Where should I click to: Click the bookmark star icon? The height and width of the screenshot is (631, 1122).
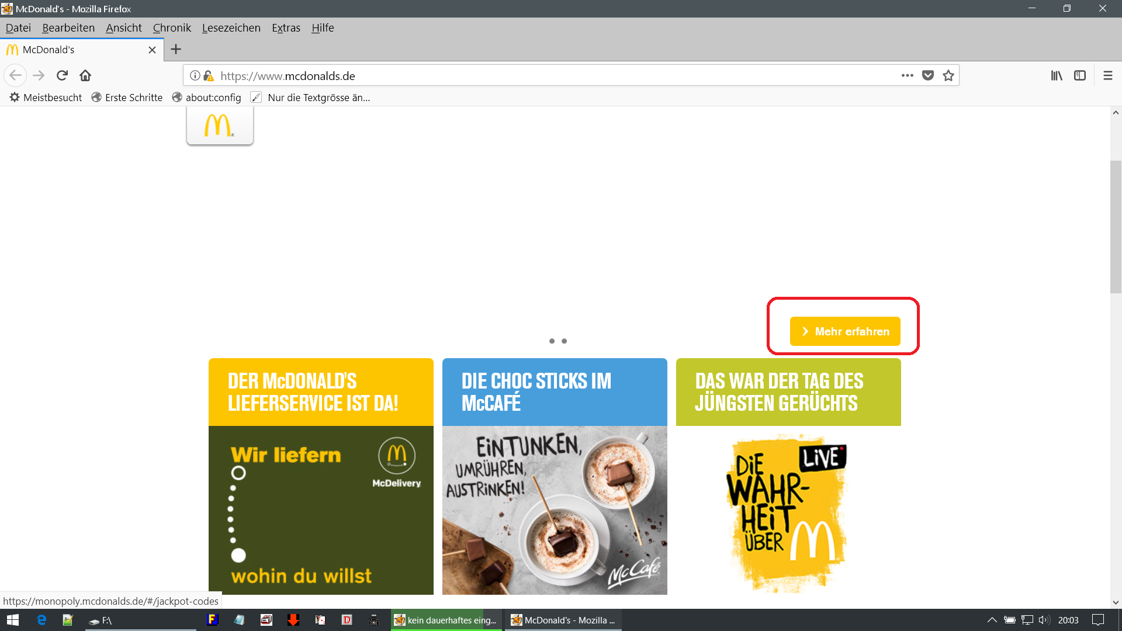(948, 75)
